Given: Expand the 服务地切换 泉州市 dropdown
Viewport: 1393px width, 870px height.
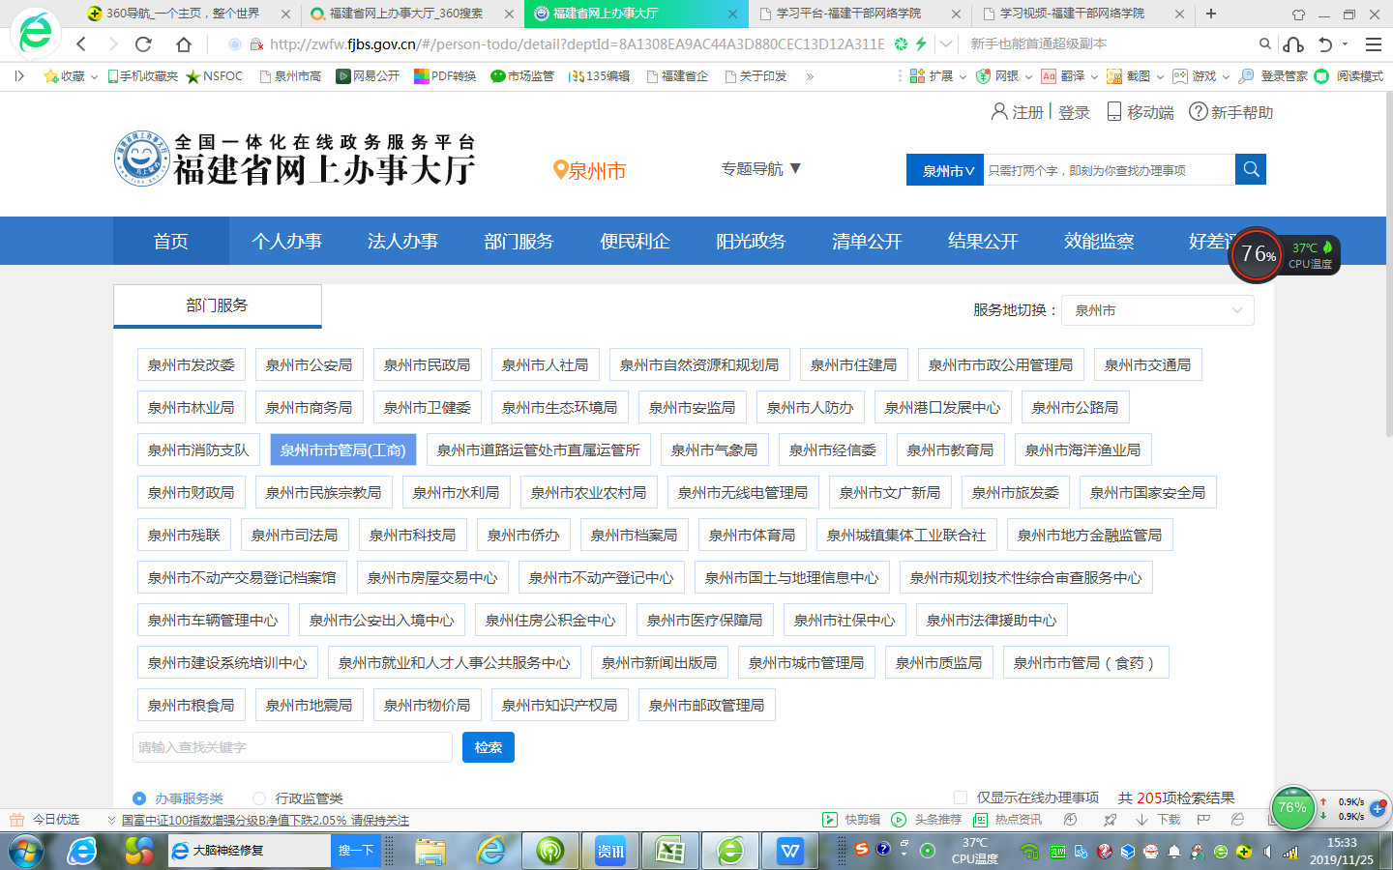Looking at the screenshot, I should [x=1157, y=310].
